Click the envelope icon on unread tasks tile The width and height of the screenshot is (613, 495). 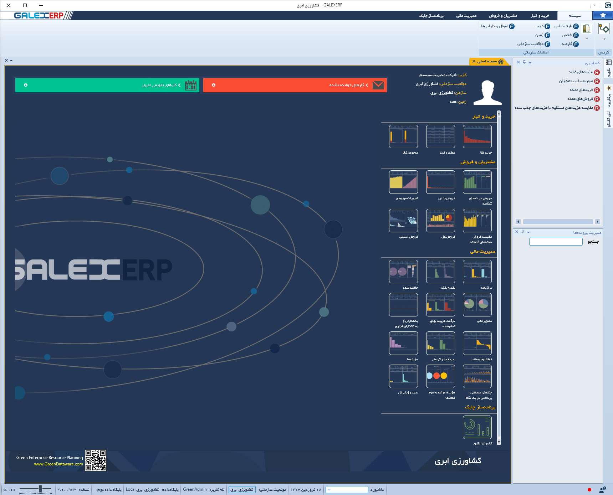coord(378,85)
